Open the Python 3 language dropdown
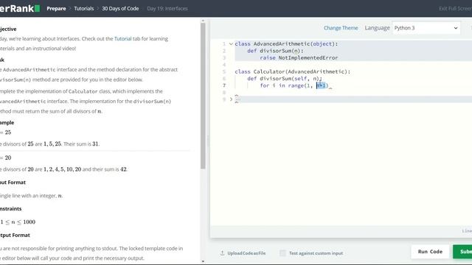Screen dimensions: 472x265 [426, 28]
